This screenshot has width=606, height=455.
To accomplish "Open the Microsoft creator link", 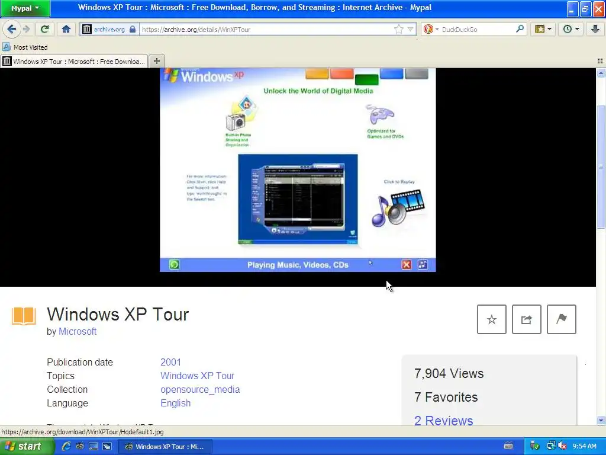I will (x=78, y=332).
